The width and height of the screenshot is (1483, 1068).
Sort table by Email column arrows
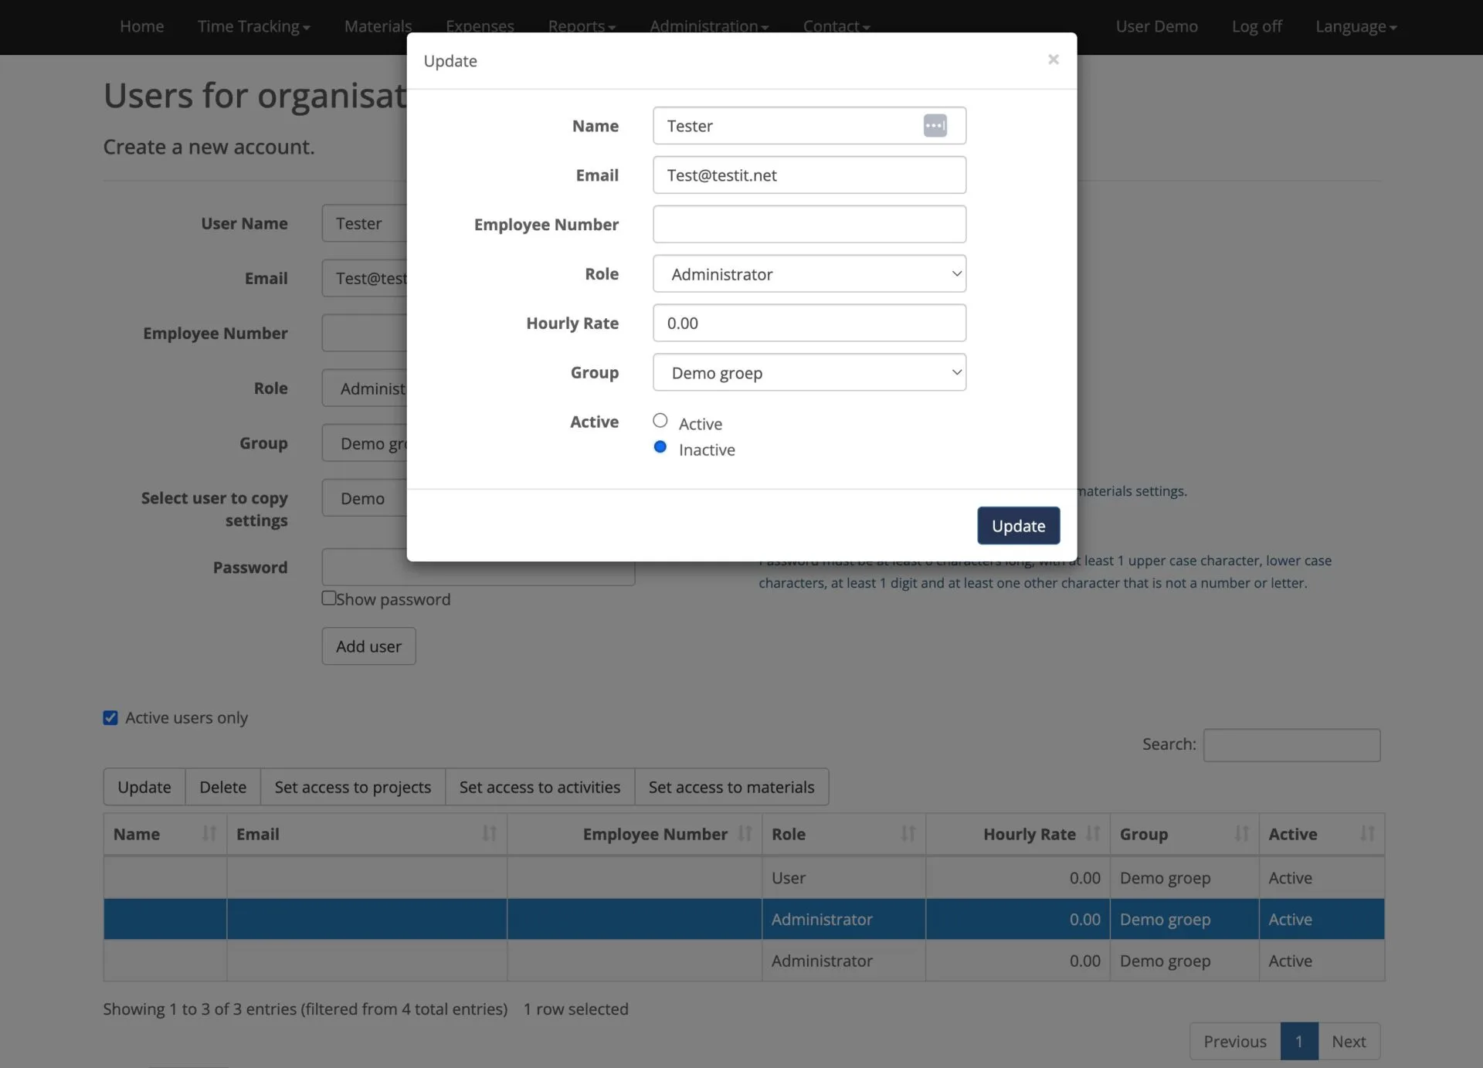point(489,833)
